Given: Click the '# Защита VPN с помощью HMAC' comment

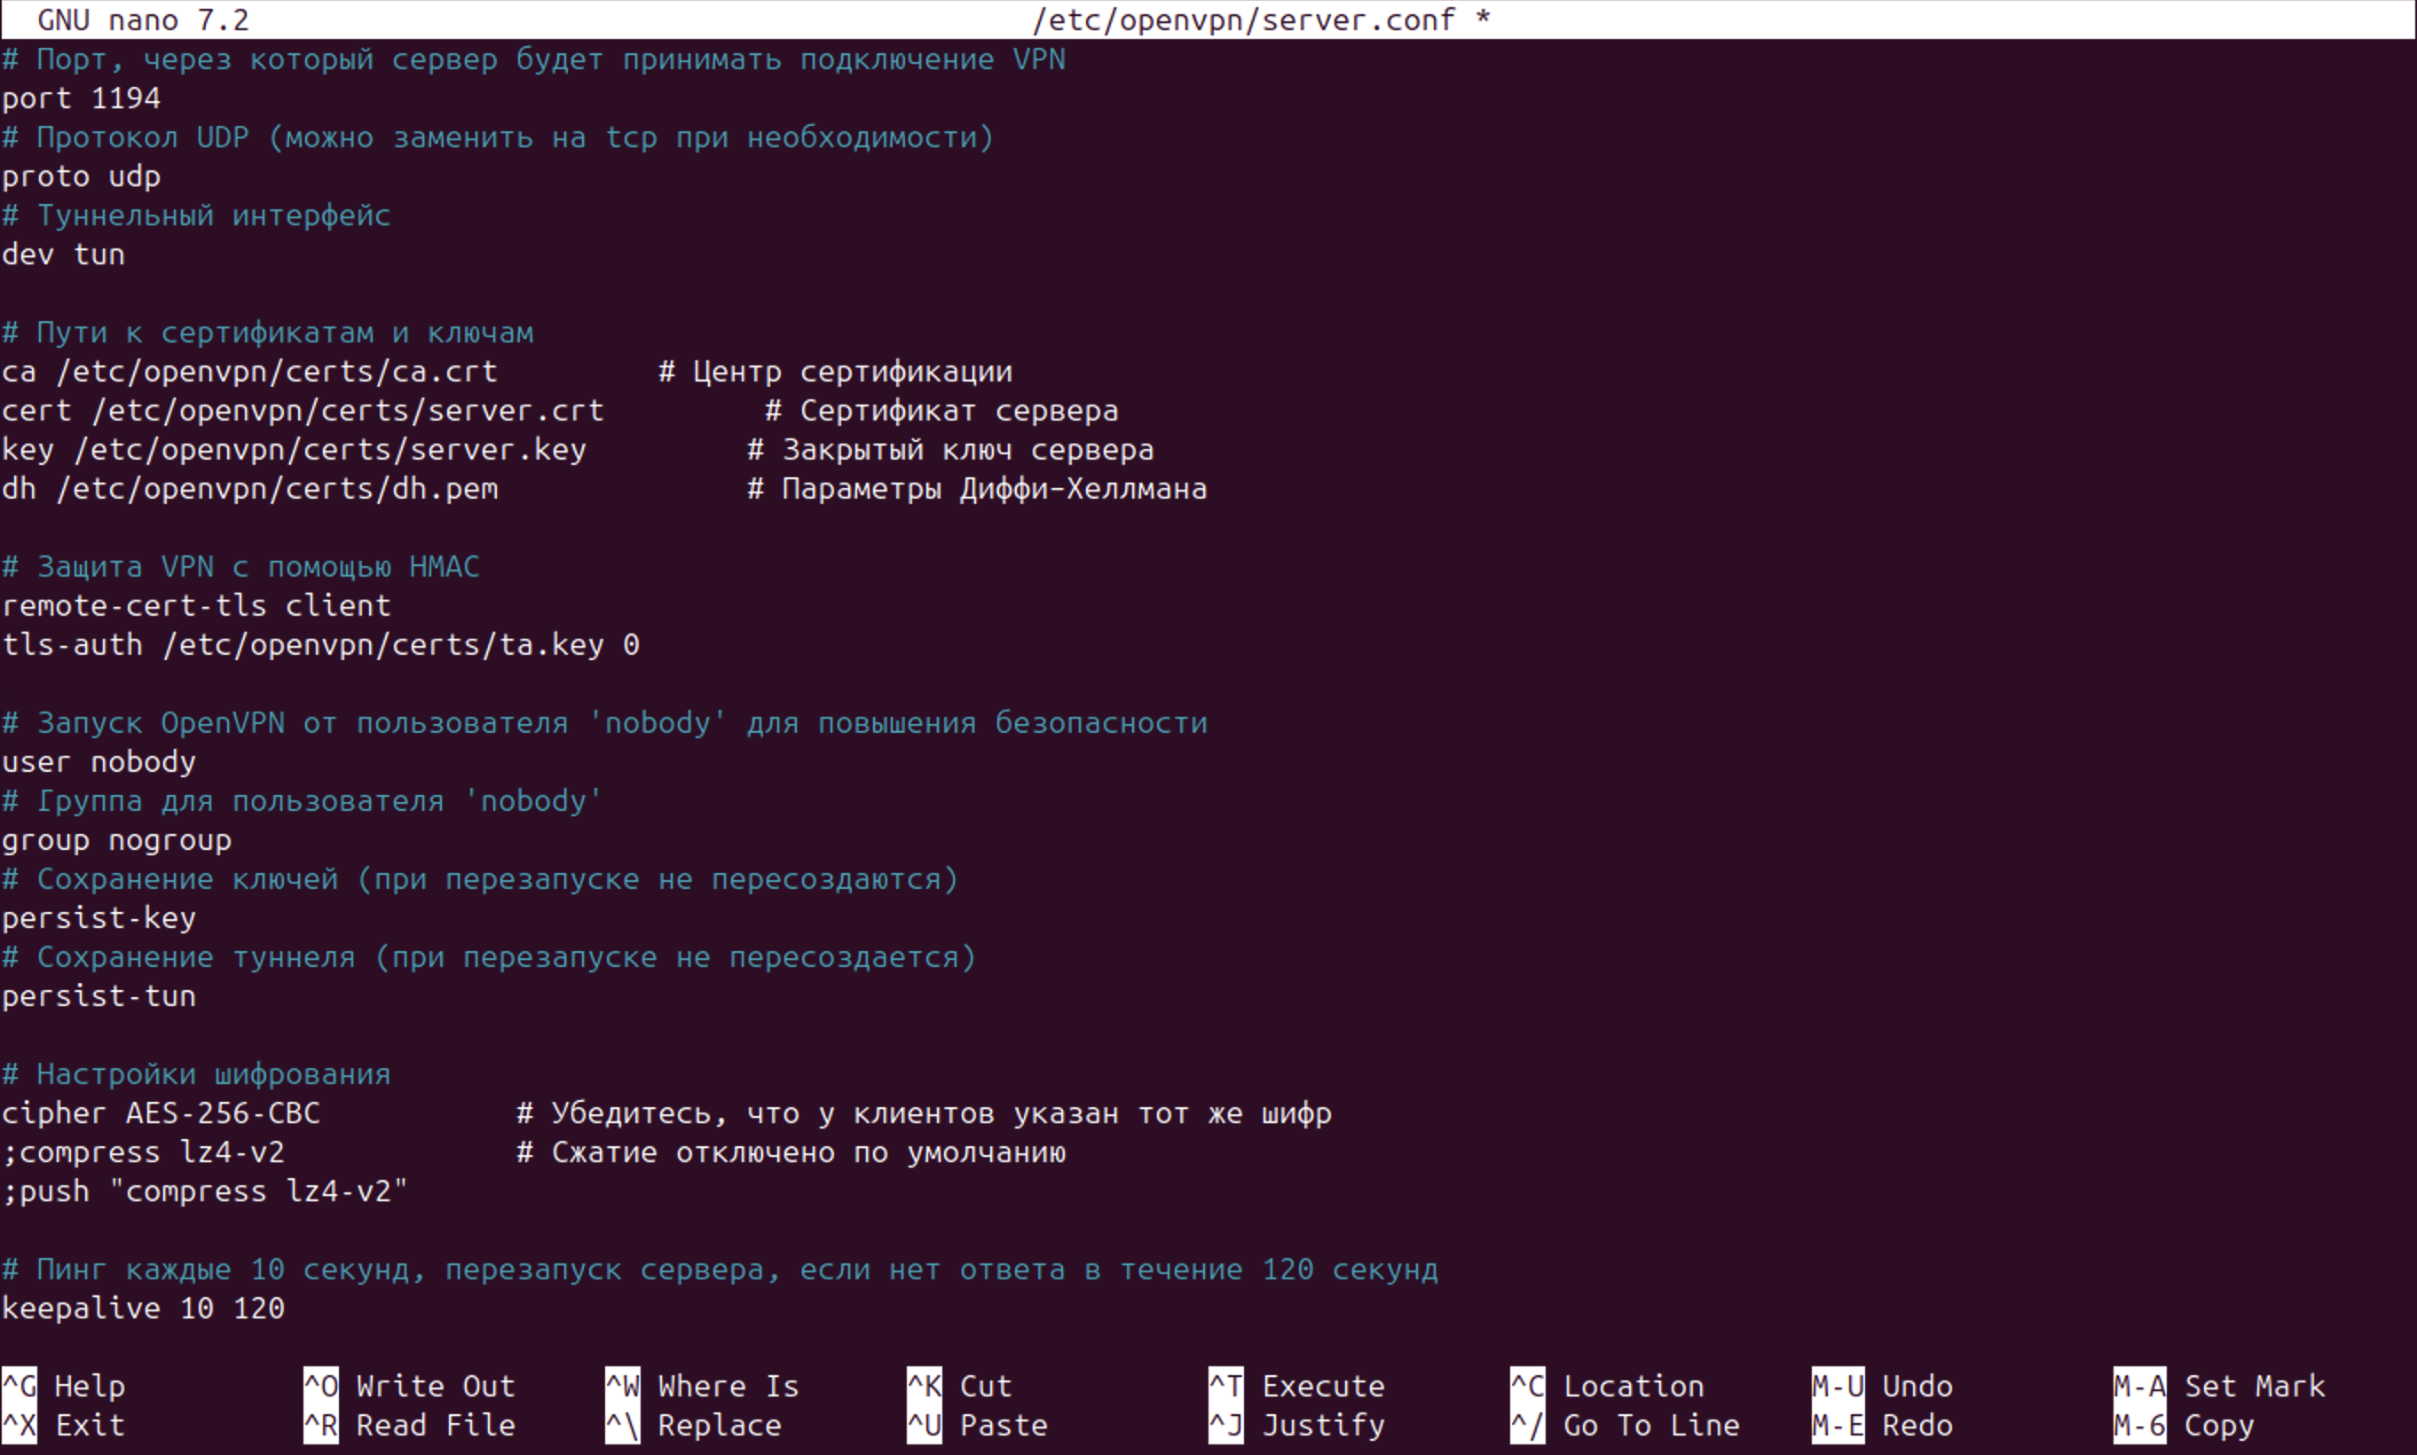Looking at the screenshot, I should [x=241, y=567].
